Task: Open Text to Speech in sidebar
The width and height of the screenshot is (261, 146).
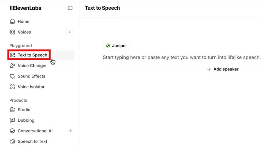Action: tap(32, 55)
